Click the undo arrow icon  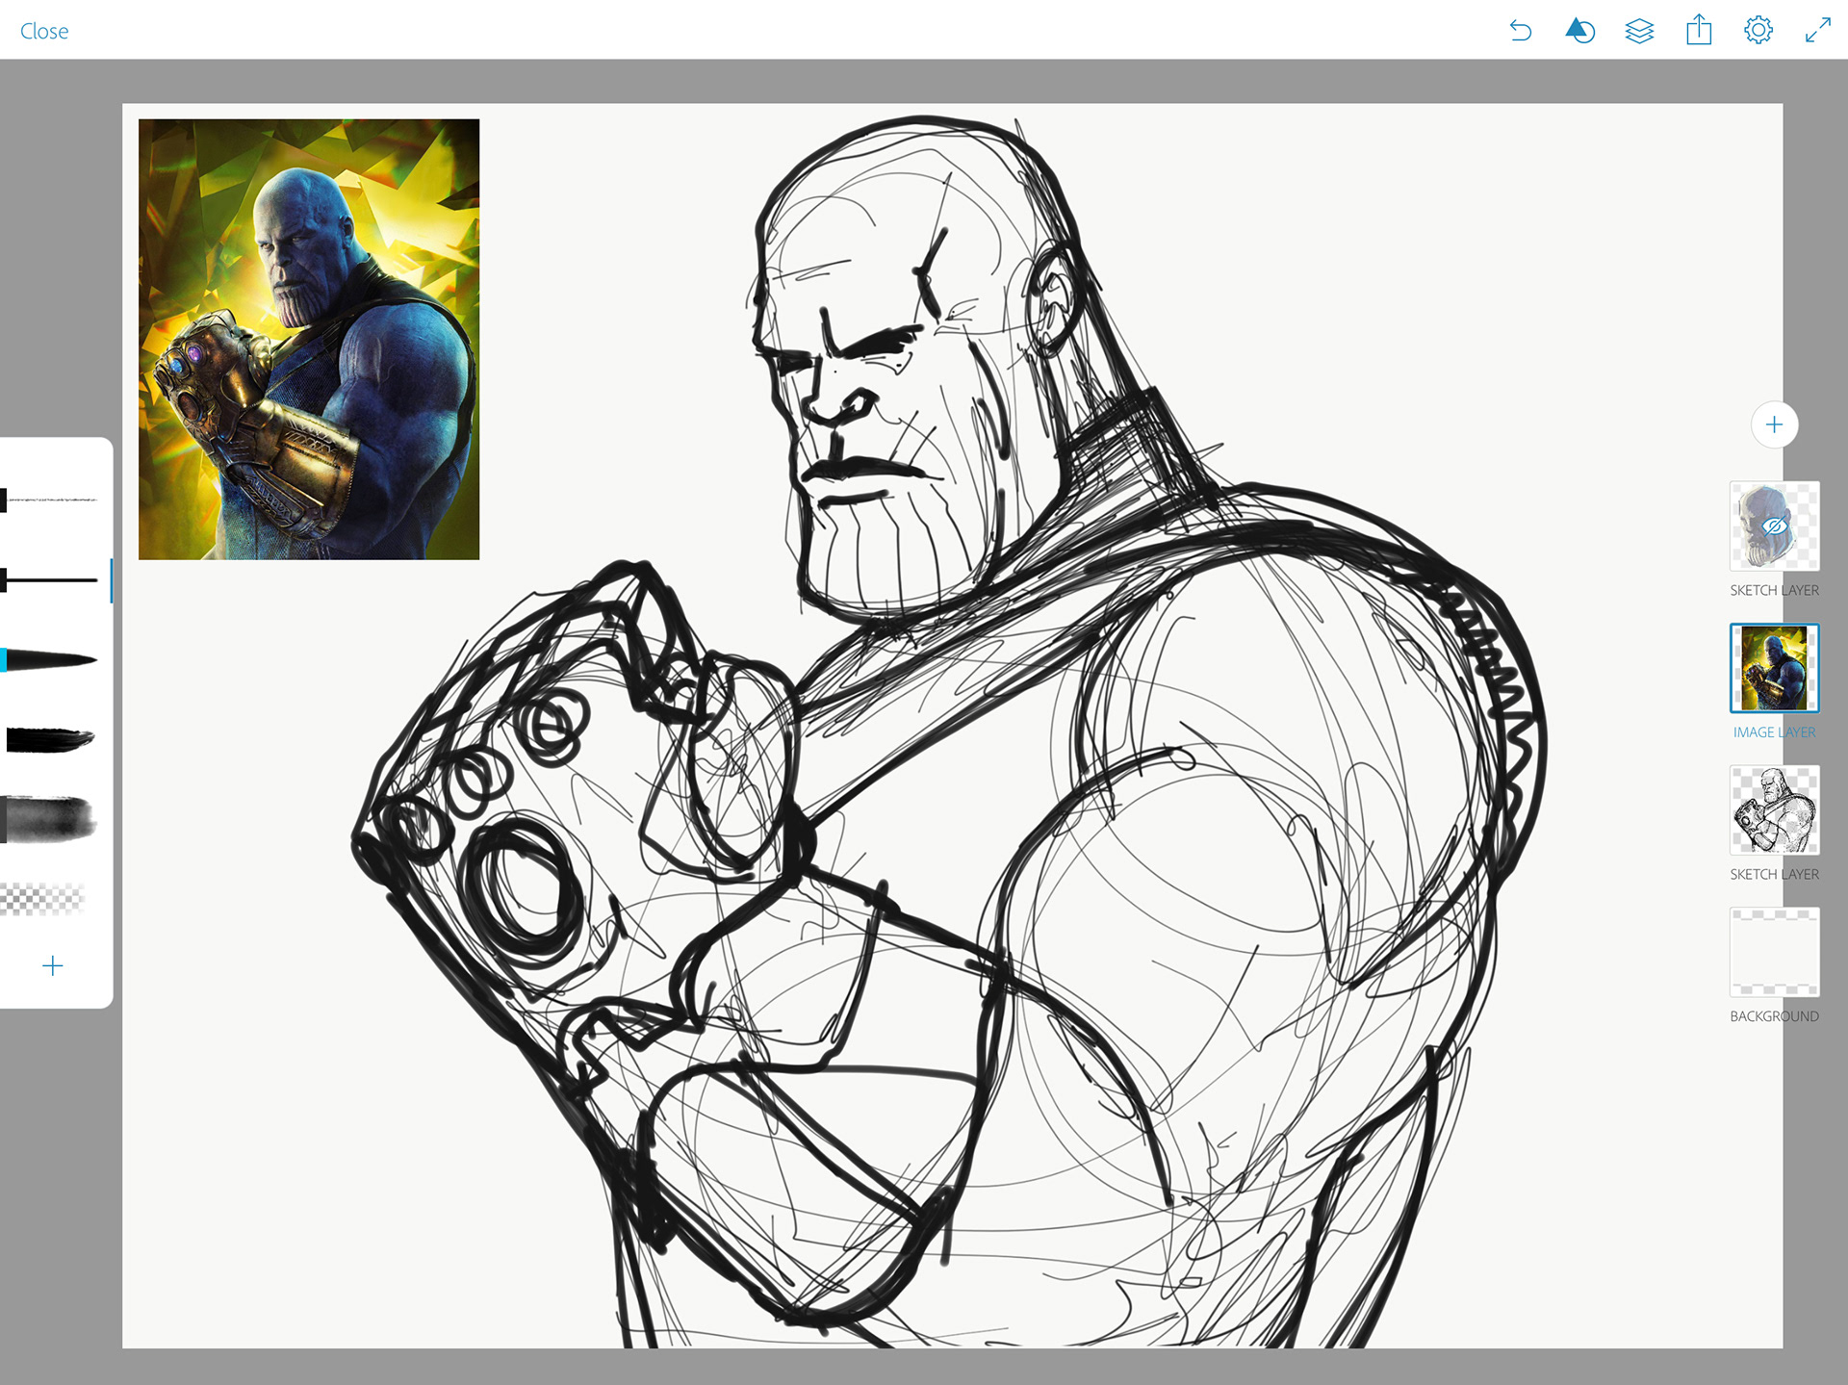click(x=1520, y=31)
